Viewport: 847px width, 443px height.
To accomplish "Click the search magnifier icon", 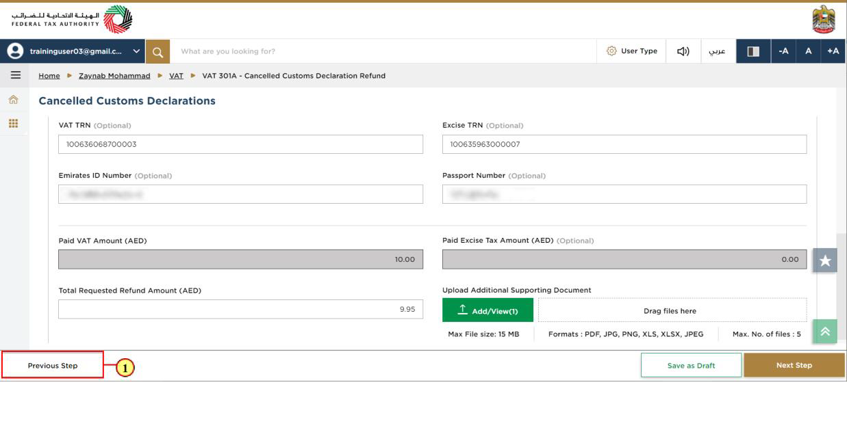I will tap(157, 51).
